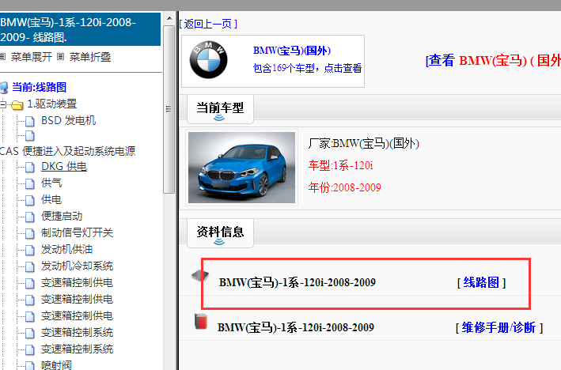The width and height of the screenshot is (561, 370).
Task: Click the BMW logo image
Action: point(208,60)
